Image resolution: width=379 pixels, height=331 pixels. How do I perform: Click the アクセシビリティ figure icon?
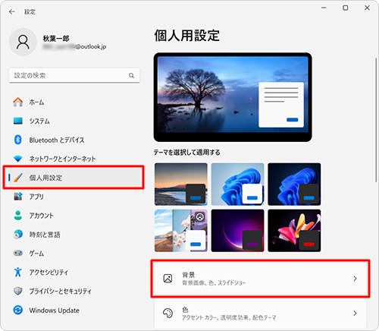(x=18, y=272)
